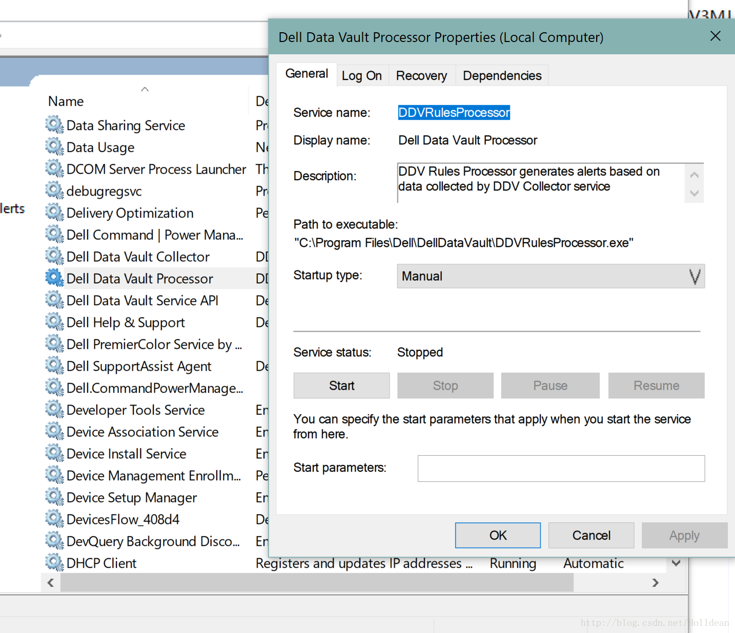Click gear icon beside Dell SupportAssist Agent
This screenshot has width=735, height=633.
click(54, 366)
